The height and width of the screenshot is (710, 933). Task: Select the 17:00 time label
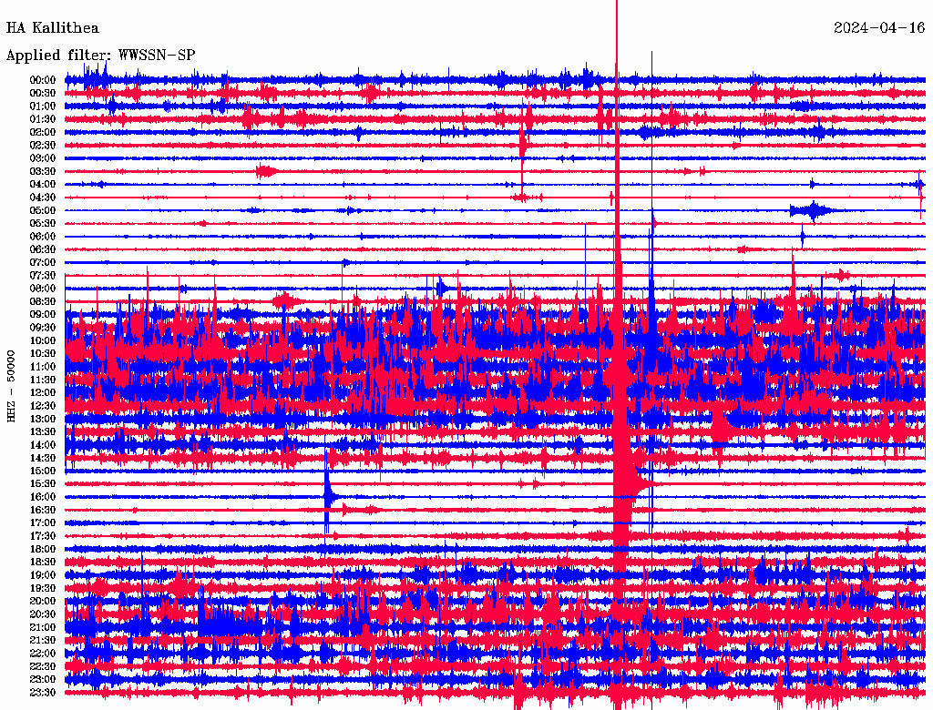pyautogui.click(x=43, y=523)
